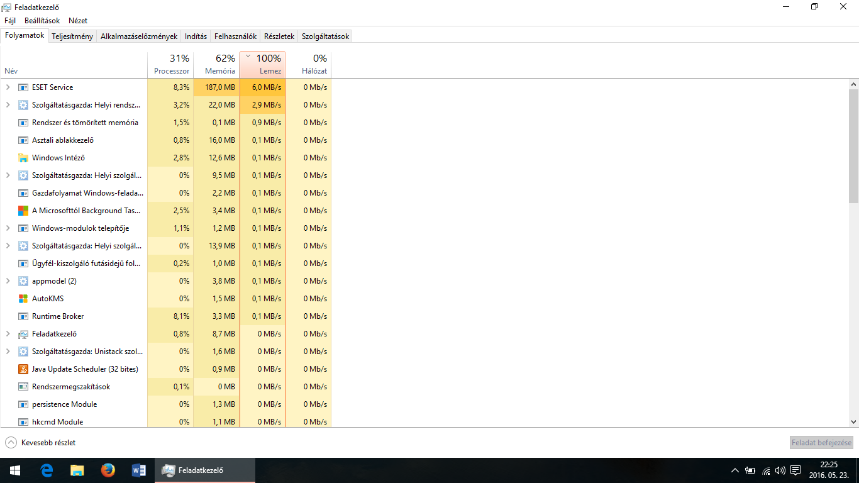
Task: Switch to the Teljesítmény tab
Action: 72,36
